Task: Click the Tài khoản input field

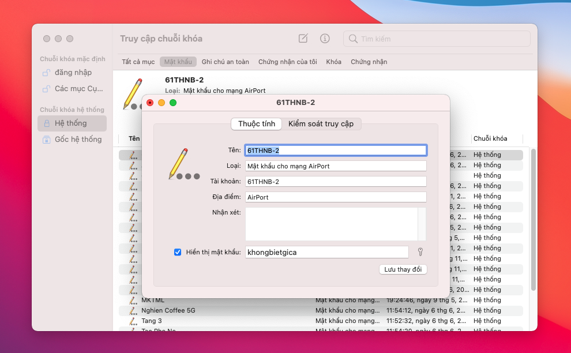Action: click(x=336, y=182)
